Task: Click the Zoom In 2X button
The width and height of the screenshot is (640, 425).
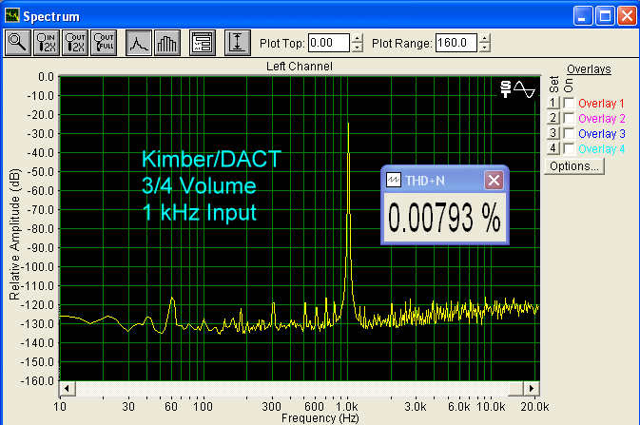Action: [46, 42]
